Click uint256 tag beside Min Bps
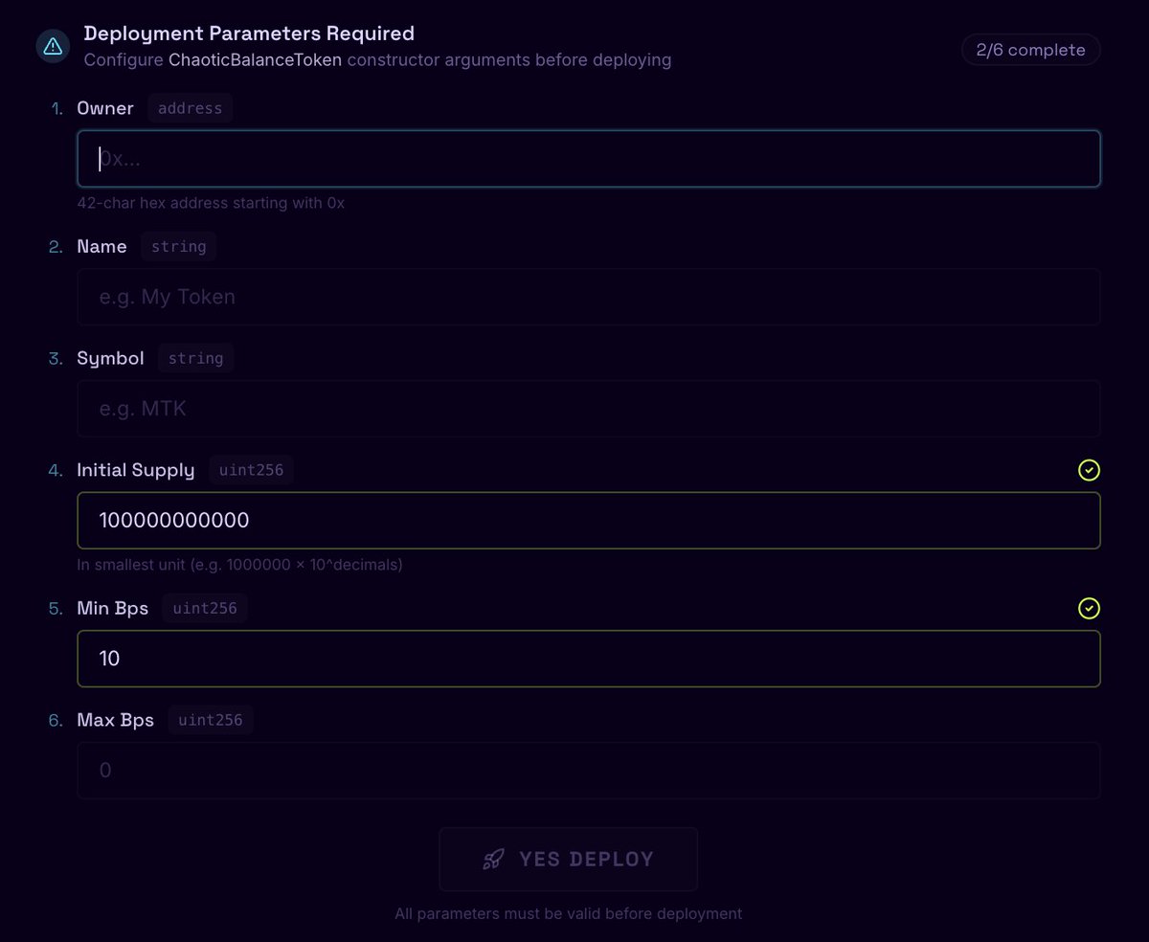 (205, 608)
